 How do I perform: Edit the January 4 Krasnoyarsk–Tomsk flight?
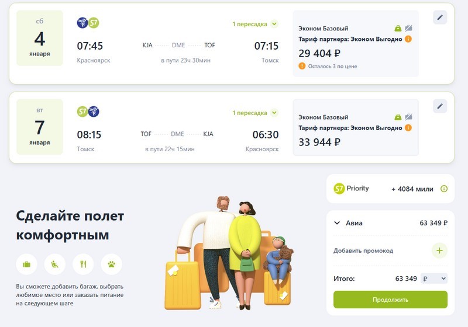[440, 18]
